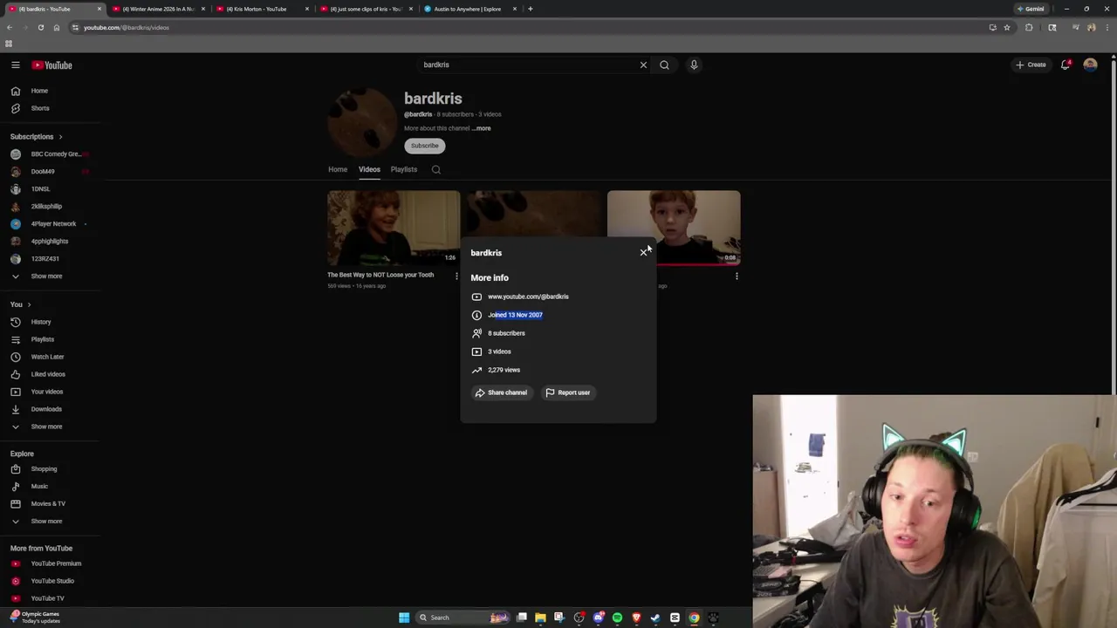Expand the You section arrow
The width and height of the screenshot is (1117, 628).
[x=29, y=304]
